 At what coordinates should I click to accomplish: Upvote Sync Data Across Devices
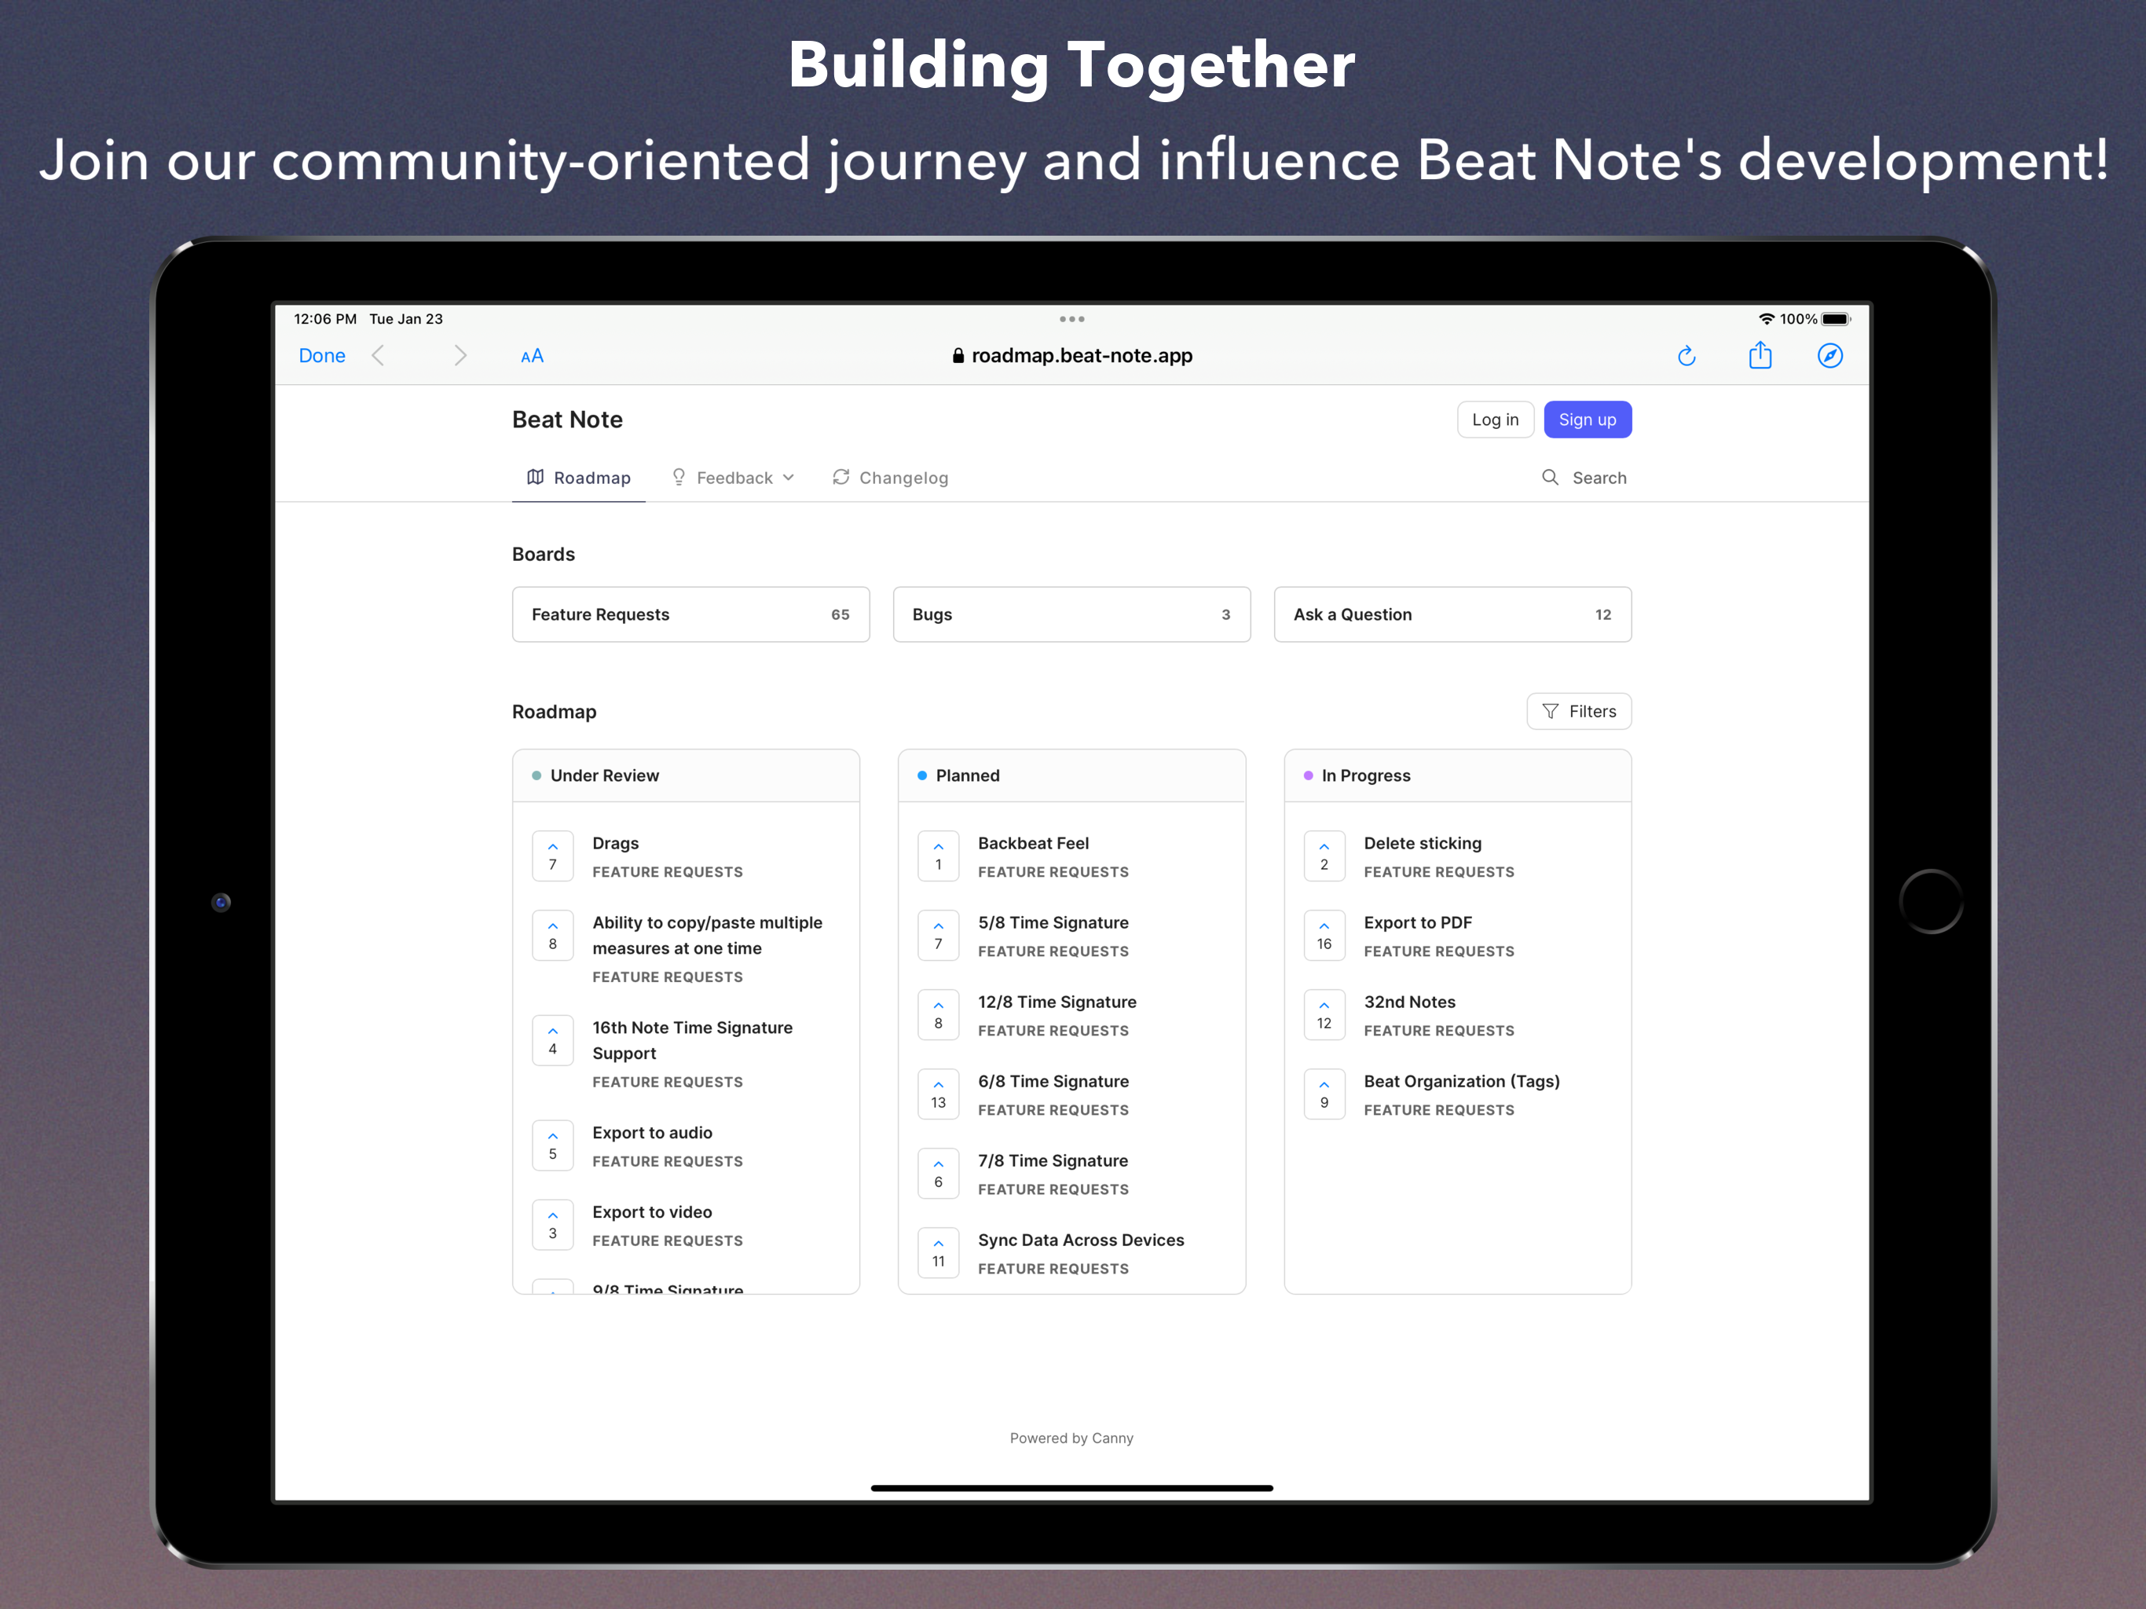(x=938, y=1253)
